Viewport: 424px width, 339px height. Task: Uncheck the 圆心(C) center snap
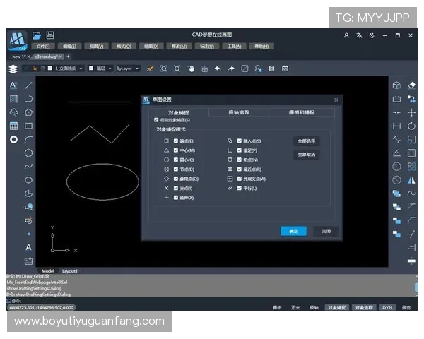point(176,160)
